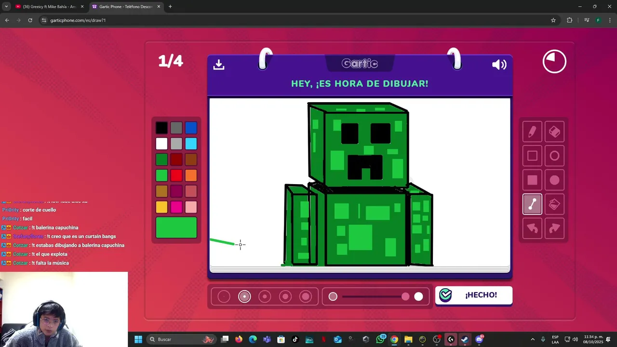Pick the black color swatch
617x347 pixels.
(x=161, y=128)
